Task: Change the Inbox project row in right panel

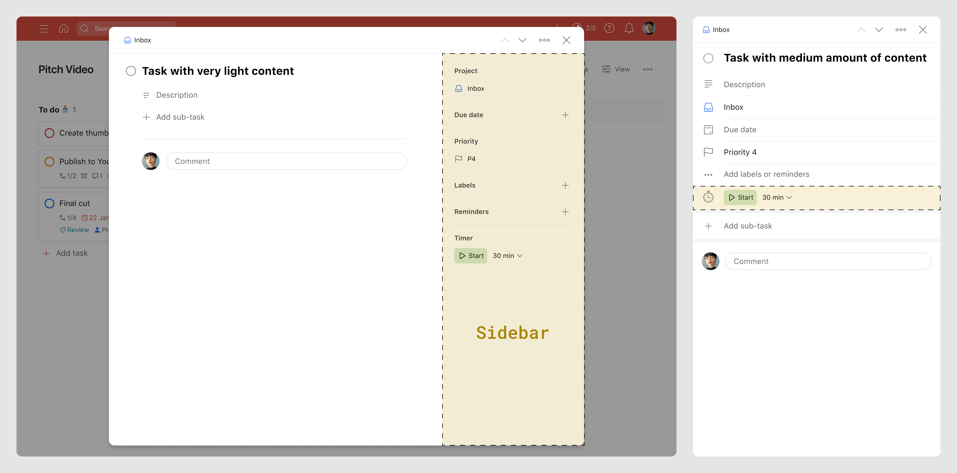Action: pos(816,107)
